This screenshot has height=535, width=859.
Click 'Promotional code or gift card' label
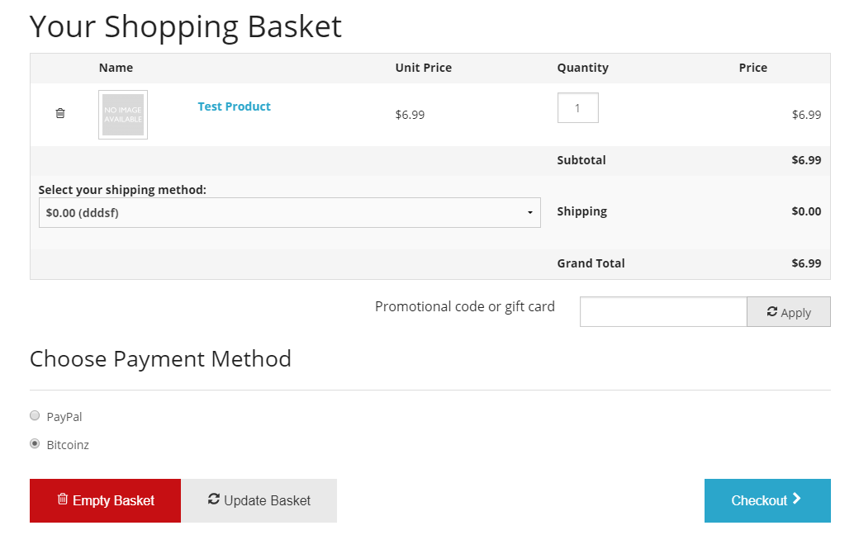(x=464, y=306)
